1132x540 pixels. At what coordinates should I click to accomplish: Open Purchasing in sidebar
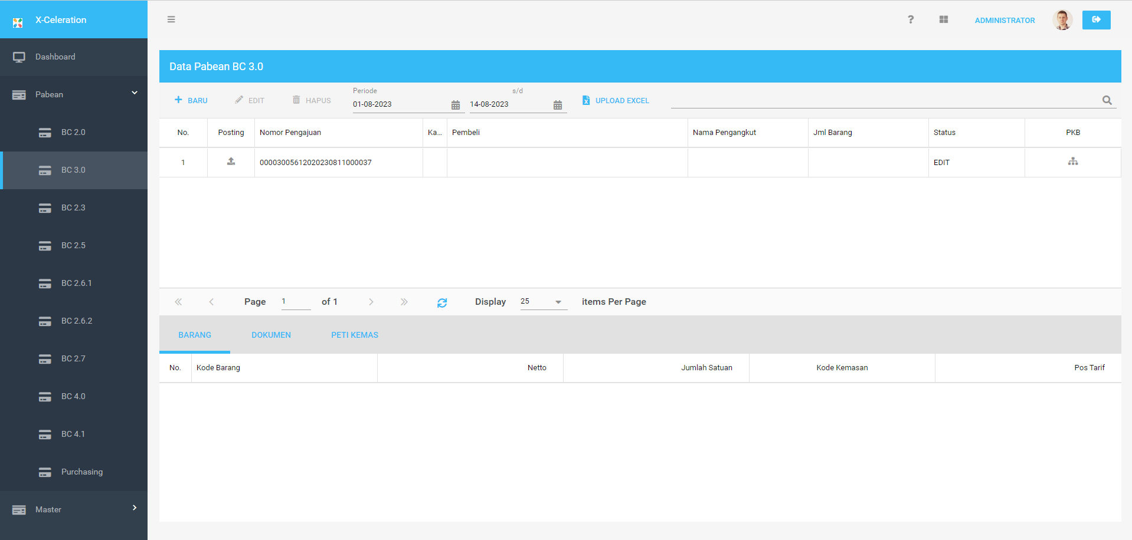(74, 472)
